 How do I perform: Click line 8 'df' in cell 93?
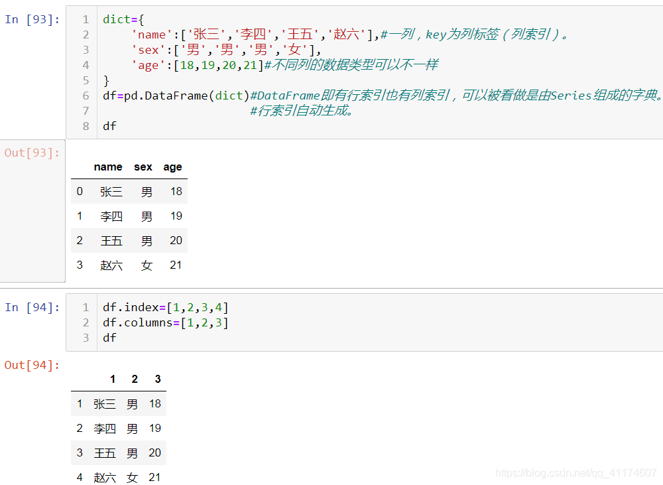109,126
